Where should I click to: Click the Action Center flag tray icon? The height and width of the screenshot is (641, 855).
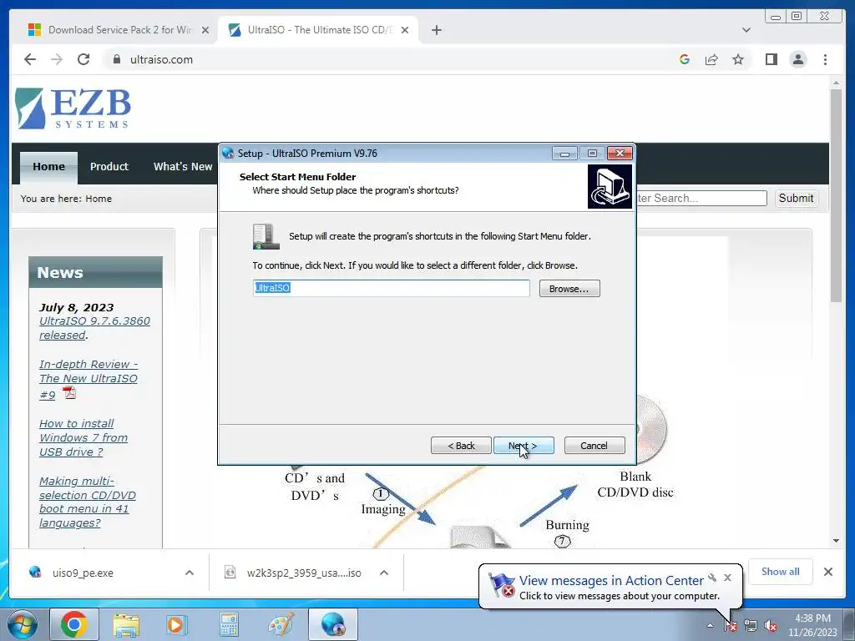pyautogui.click(x=730, y=626)
